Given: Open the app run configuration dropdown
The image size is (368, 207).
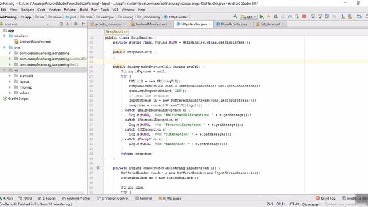Looking at the screenshot, I should pyautogui.click(x=248, y=17).
